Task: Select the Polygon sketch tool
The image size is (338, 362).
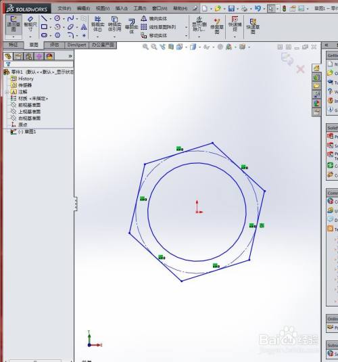Action: (57, 35)
